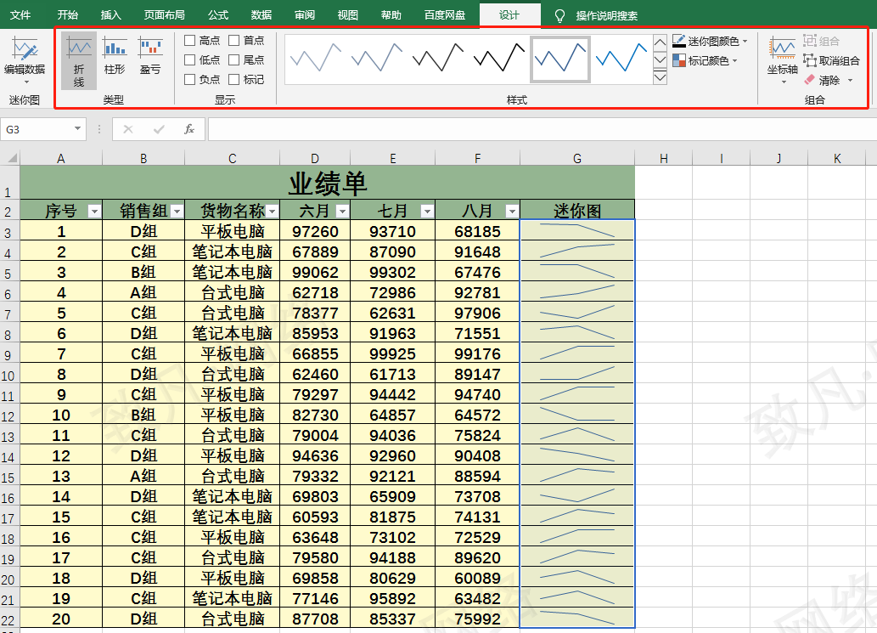Click inside the formula bar input
Image resolution: width=877 pixels, height=633 pixels.
click(x=542, y=129)
